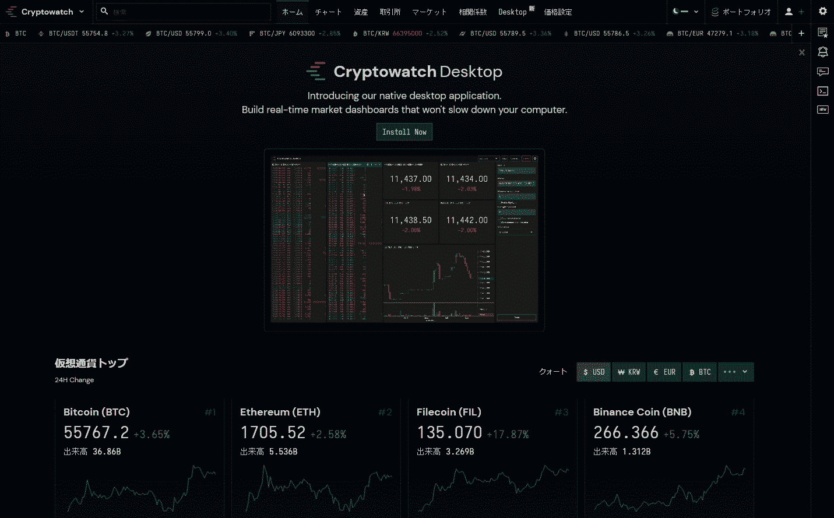Close the Cryptowatch Desktop banner

pyautogui.click(x=802, y=52)
